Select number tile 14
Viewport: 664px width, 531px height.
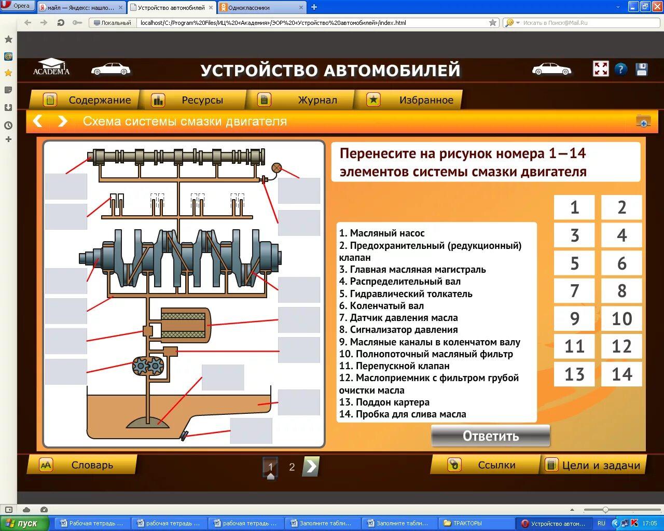621,374
